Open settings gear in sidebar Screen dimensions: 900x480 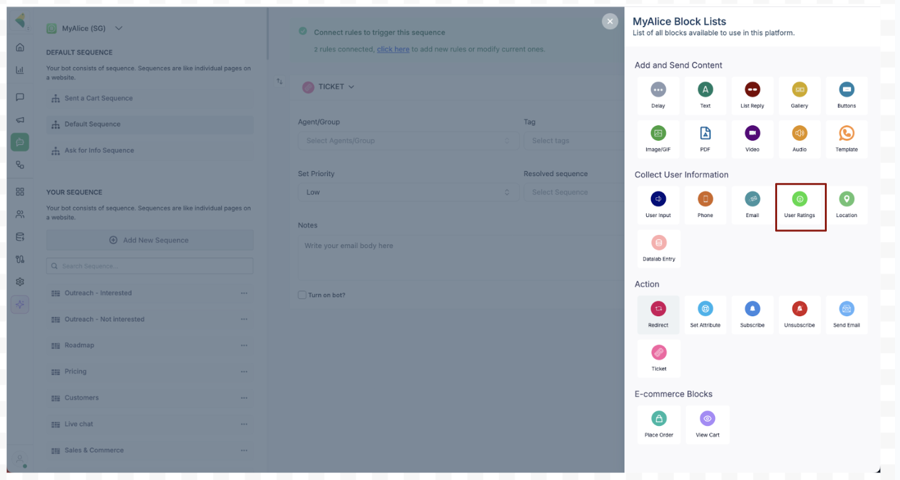click(x=20, y=282)
